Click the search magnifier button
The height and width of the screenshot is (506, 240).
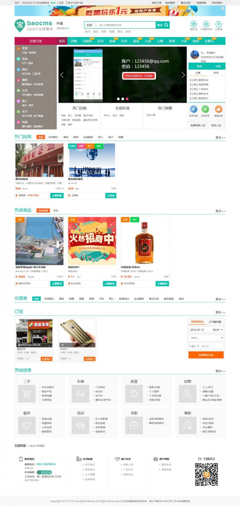pyautogui.click(x=167, y=25)
